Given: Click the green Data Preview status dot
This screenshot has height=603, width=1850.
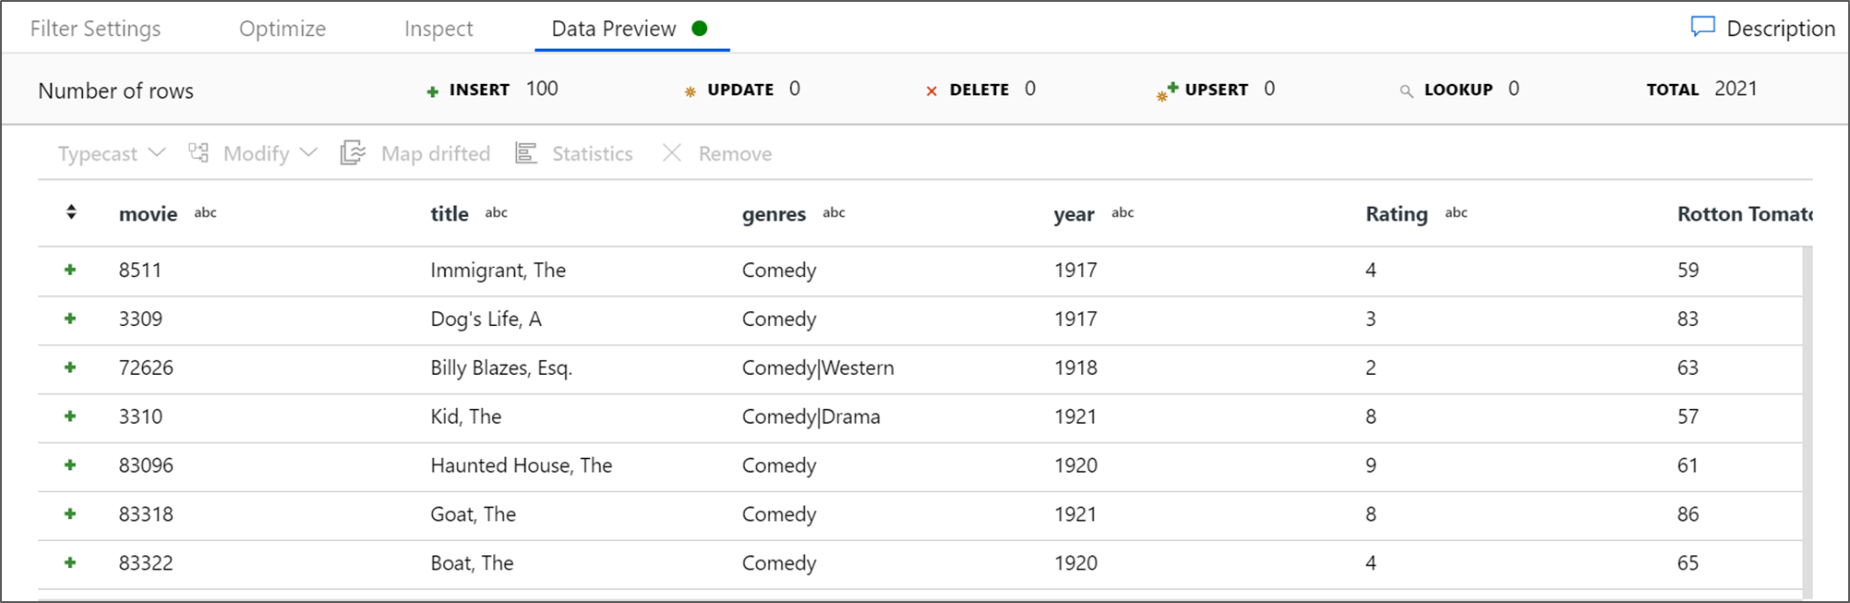Looking at the screenshot, I should point(700,29).
